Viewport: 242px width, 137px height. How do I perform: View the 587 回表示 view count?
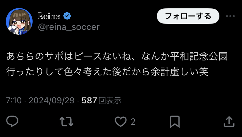[x=102, y=100]
